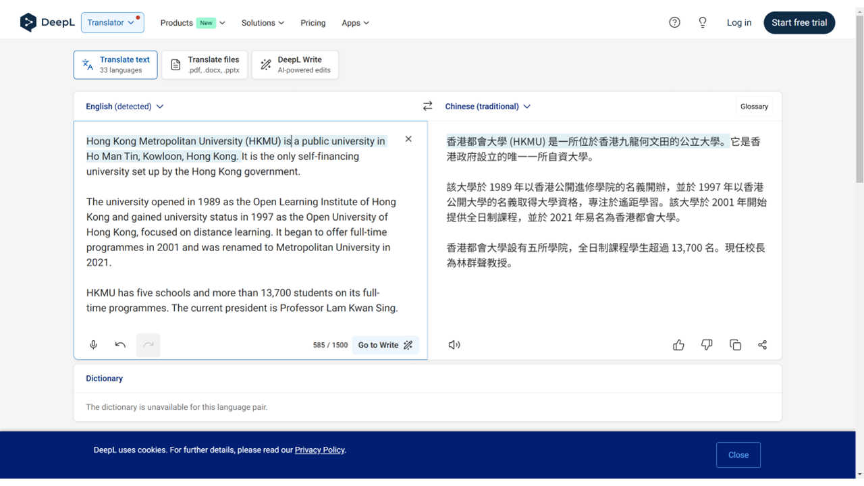Undo the last source text edit
The height and width of the screenshot is (486, 864).
click(120, 345)
